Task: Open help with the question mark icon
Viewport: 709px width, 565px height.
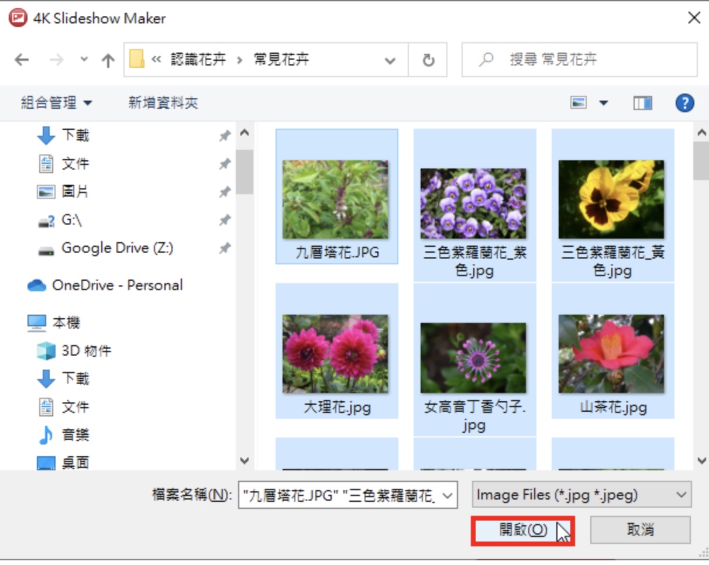Action: point(684,104)
